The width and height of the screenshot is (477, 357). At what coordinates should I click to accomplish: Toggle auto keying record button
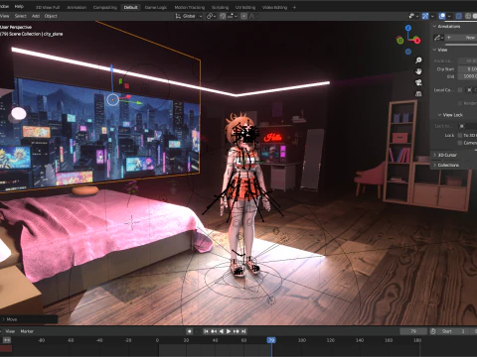[x=190, y=331]
